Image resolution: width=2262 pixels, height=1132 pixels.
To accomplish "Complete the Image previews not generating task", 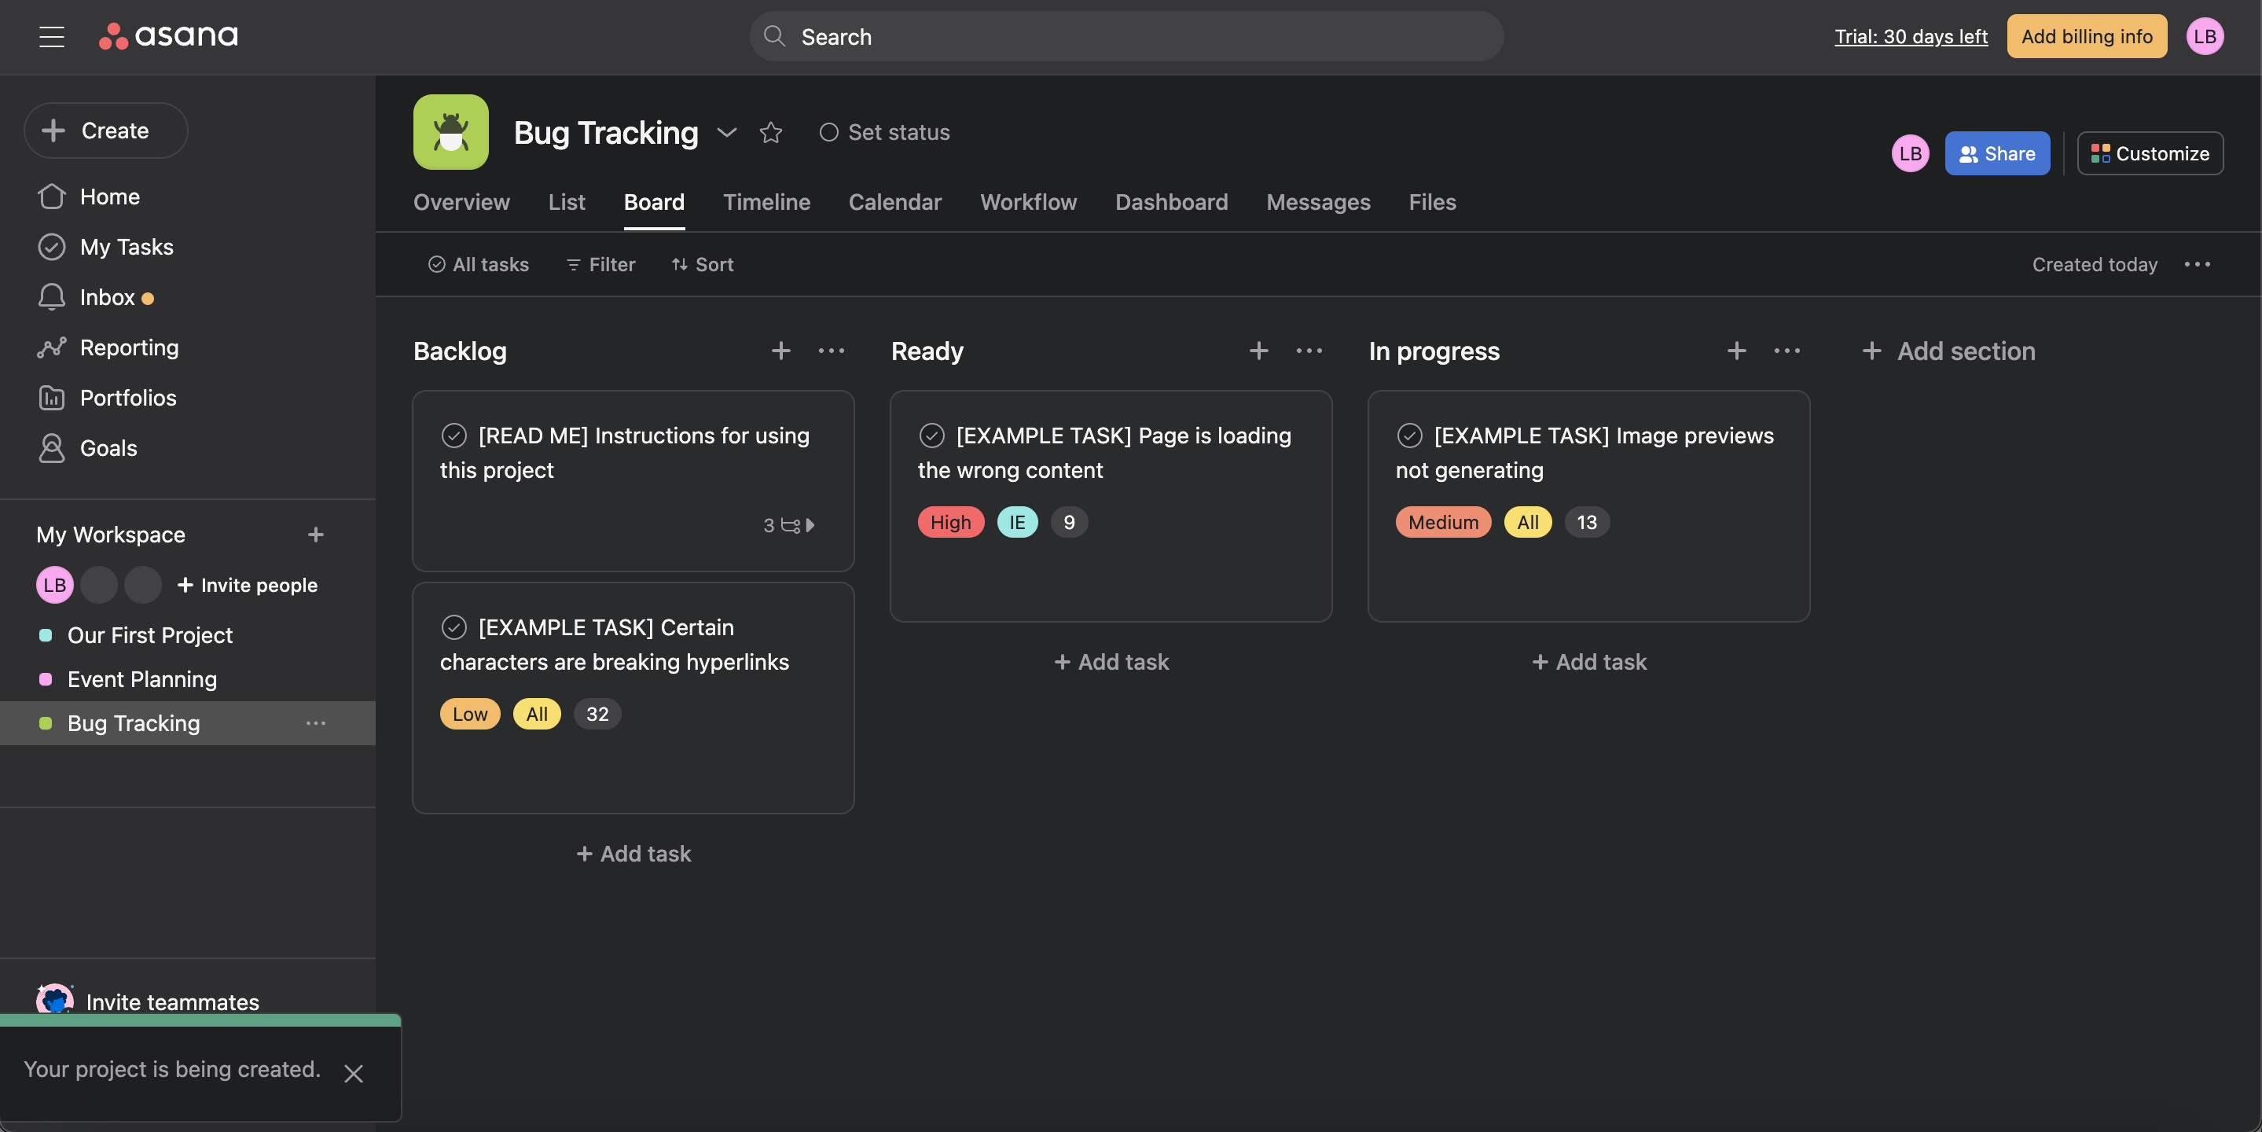I will point(1409,436).
